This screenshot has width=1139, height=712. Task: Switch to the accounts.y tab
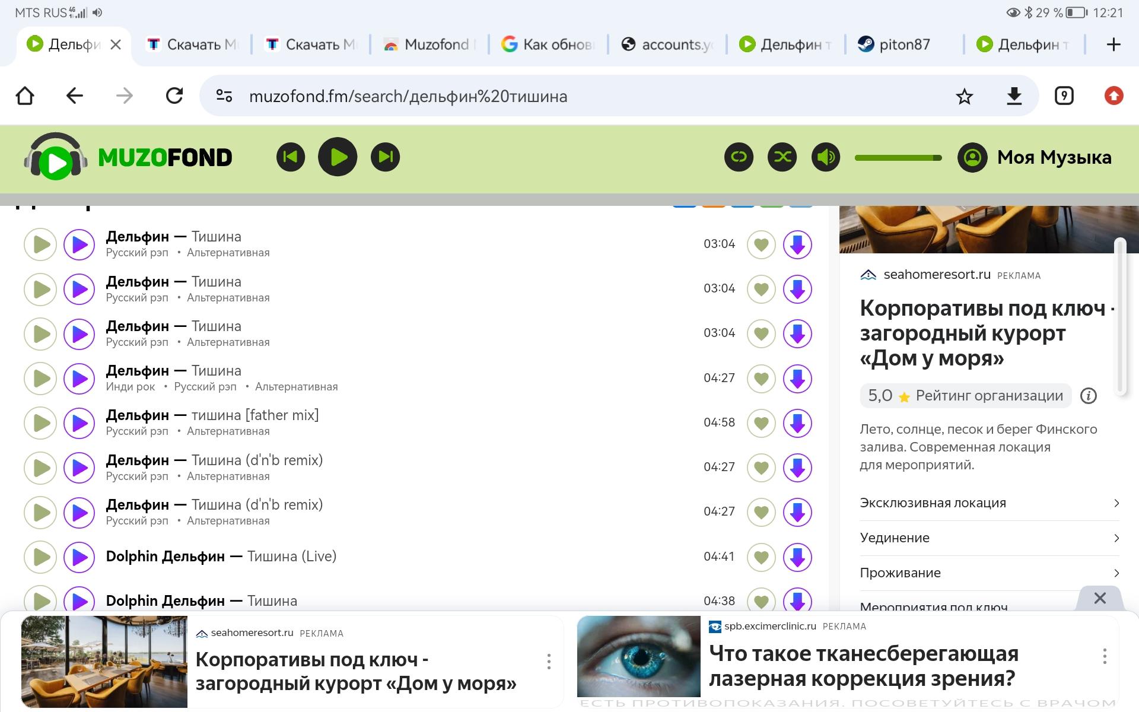(x=666, y=44)
